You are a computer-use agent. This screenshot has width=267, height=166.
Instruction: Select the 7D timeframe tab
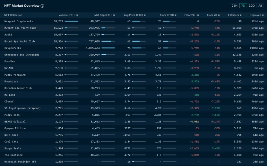tap(243, 6)
